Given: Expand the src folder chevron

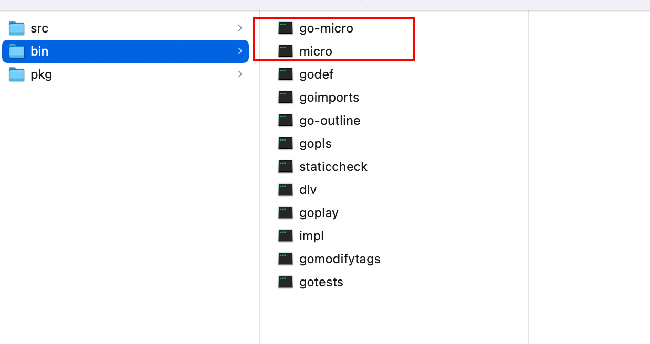Looking at the screenshot, I should click(240, 28).
